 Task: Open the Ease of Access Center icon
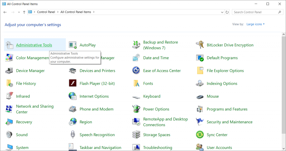point(136,70)
